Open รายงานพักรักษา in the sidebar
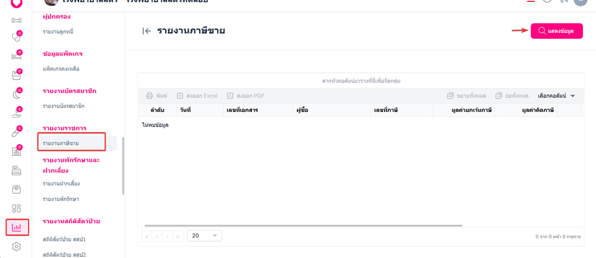 [61, 199]
